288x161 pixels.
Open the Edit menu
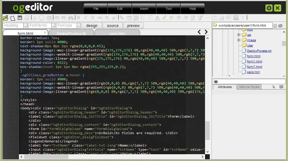[120, 9]
